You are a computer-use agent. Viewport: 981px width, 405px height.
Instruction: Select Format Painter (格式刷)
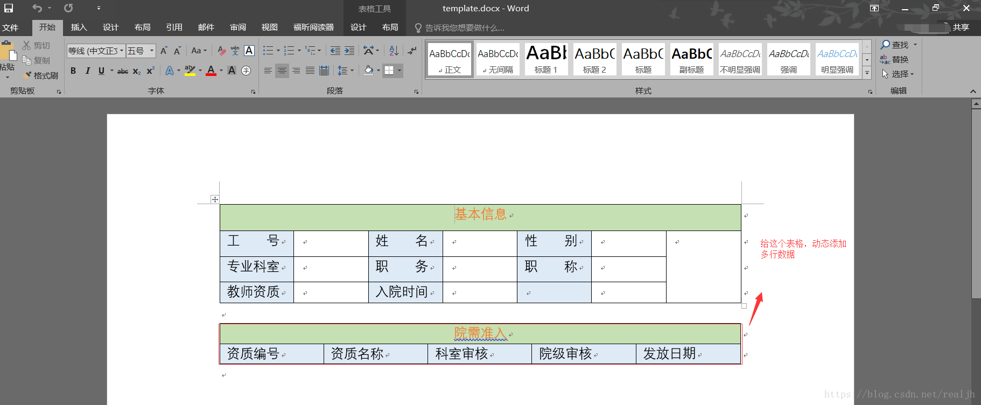(41, 75)
